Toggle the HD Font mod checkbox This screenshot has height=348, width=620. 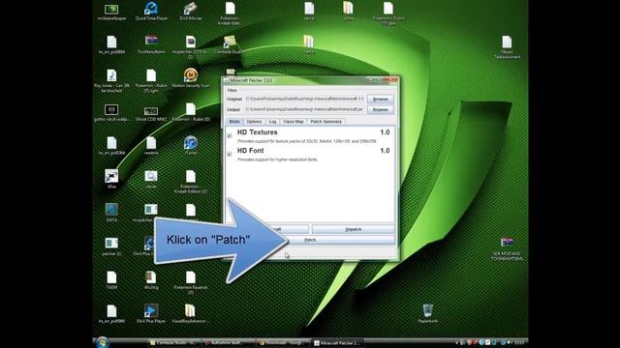click(x=230, y=155)
